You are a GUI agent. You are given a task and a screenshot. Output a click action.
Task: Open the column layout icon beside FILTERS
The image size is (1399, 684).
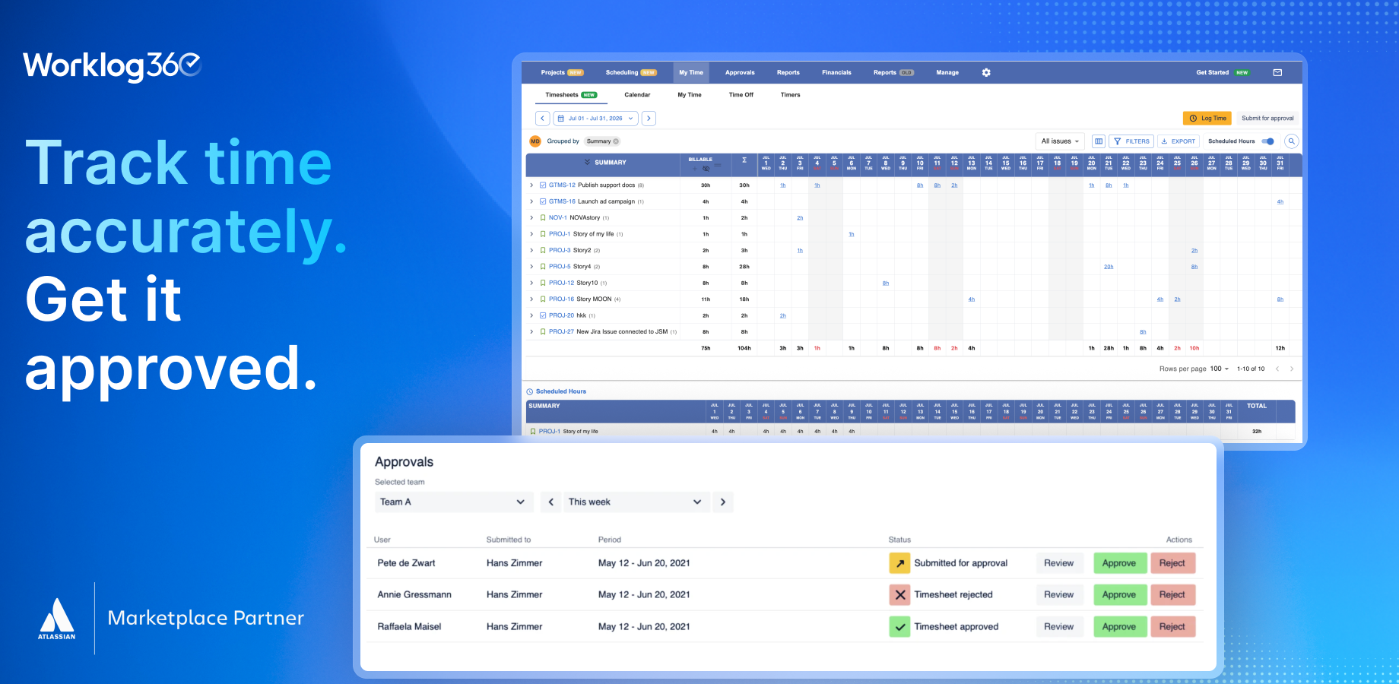1099,141
